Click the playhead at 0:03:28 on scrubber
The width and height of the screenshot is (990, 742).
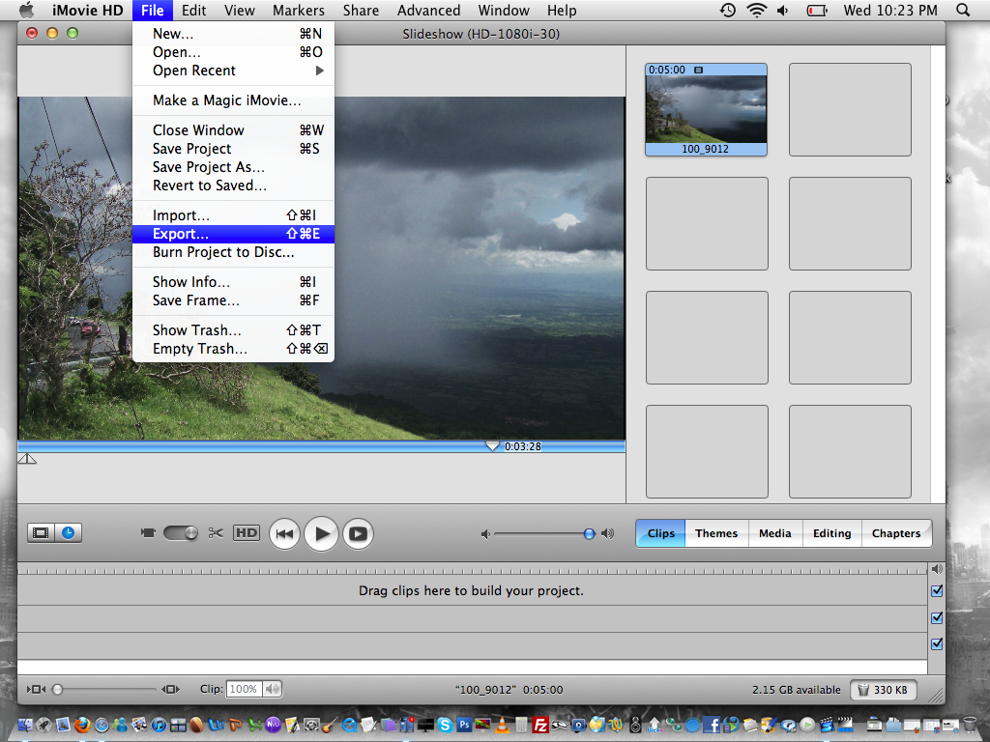pyautogui.click(x=492, y=445)
